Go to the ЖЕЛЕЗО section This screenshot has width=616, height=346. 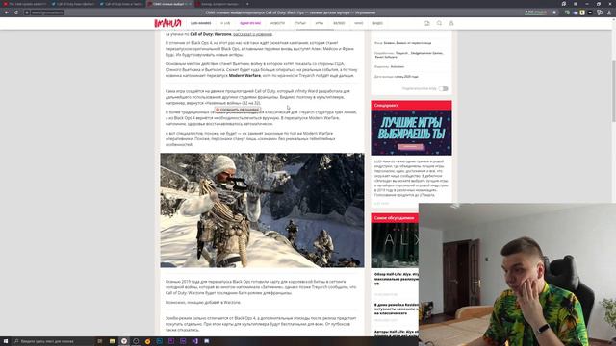click(339, 23)
